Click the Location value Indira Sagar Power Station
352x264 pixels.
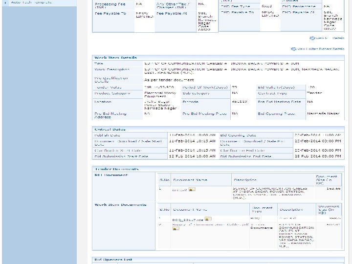pyautogui.click(x=160, y=105)
